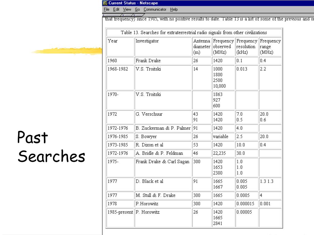Open the View menu
Viewport: 314px width, 235px height.
(127, 9)
